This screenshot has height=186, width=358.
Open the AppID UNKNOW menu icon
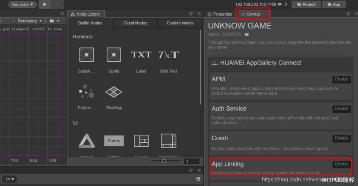[x=246, y=34]
